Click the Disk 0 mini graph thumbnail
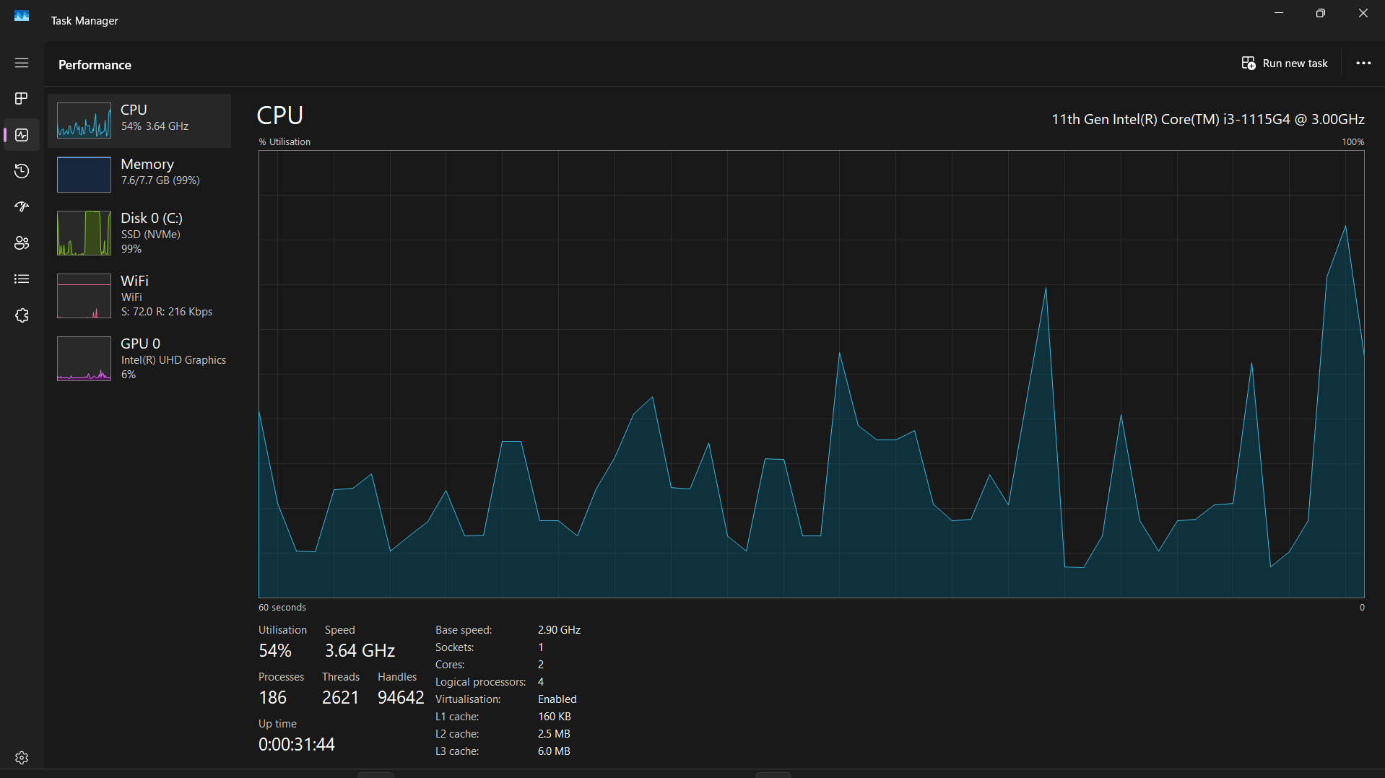The width and height of the screenshot is (1385, 778). coord(84,233)
